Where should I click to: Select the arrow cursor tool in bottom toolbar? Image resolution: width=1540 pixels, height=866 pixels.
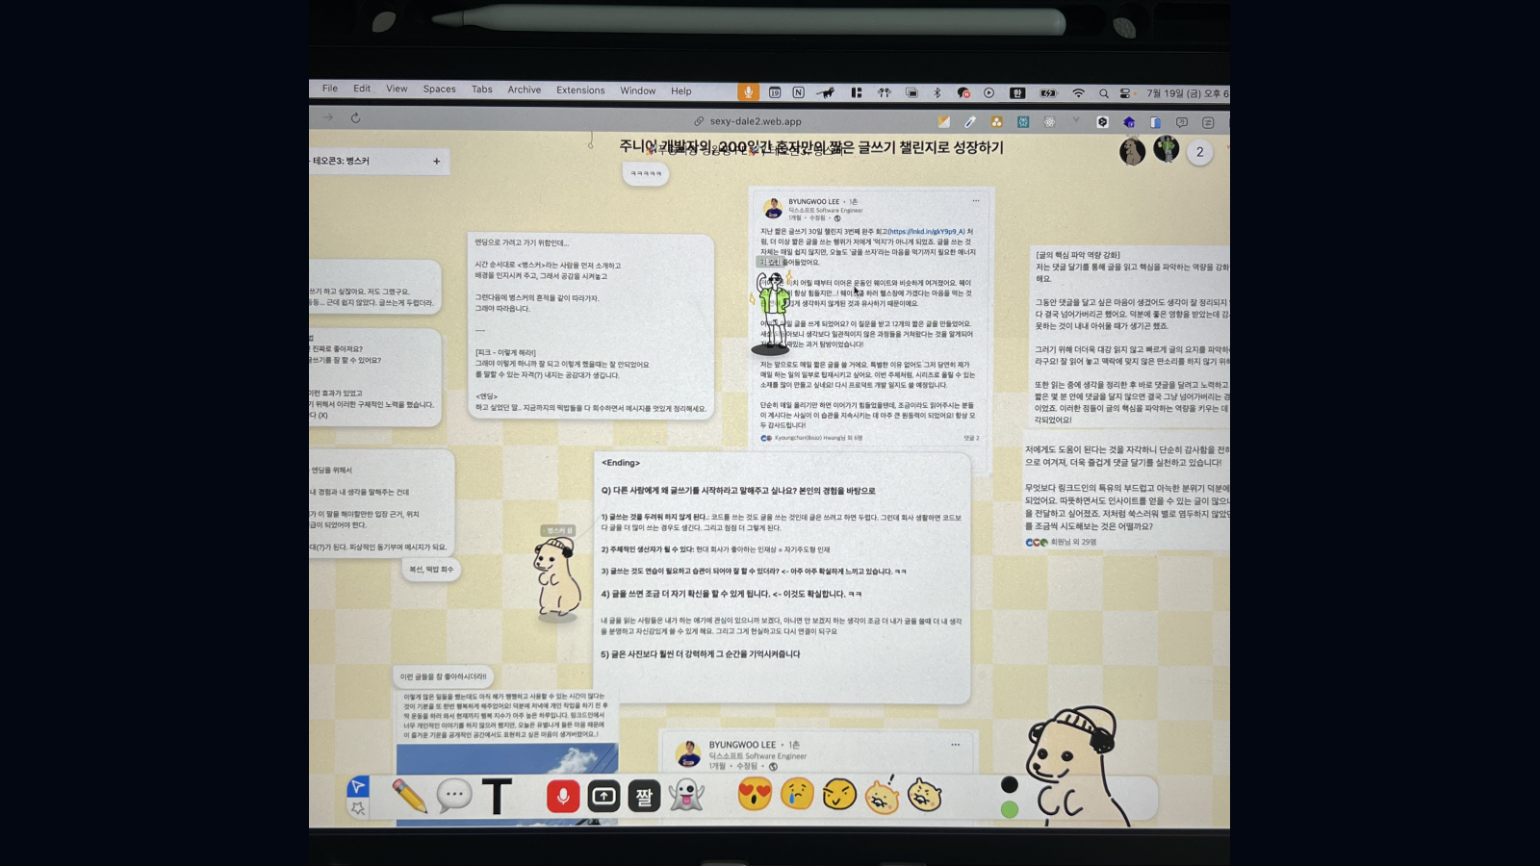coord(358,786)
